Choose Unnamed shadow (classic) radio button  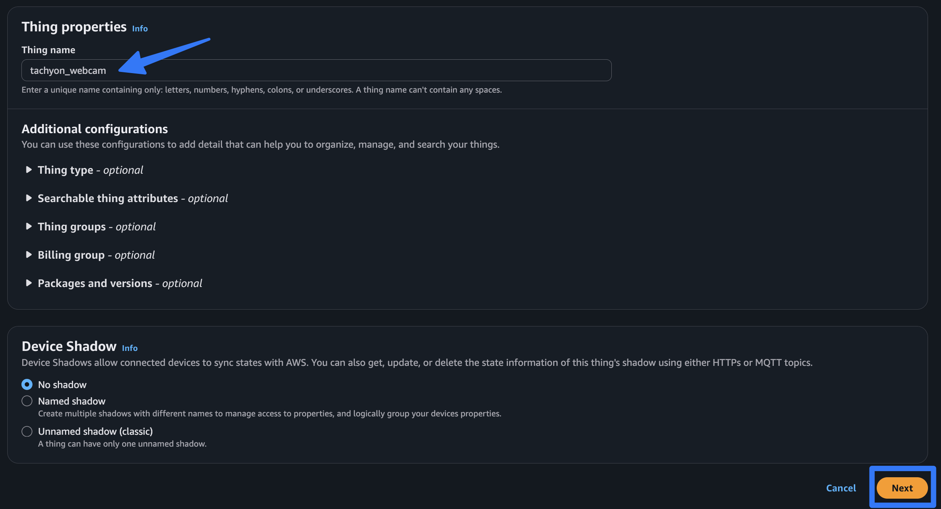27,431
